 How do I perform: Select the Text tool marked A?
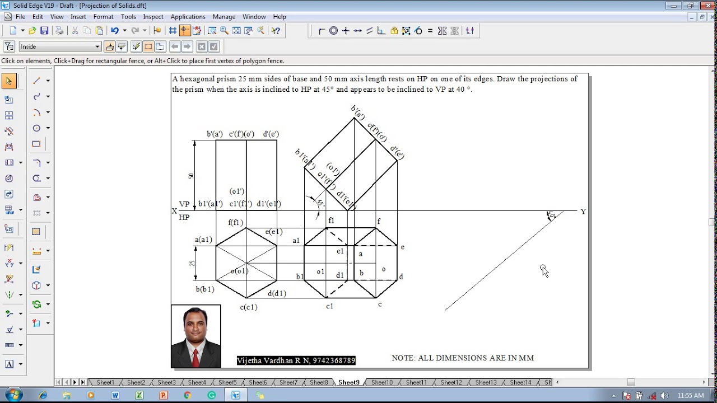[10, 364]
